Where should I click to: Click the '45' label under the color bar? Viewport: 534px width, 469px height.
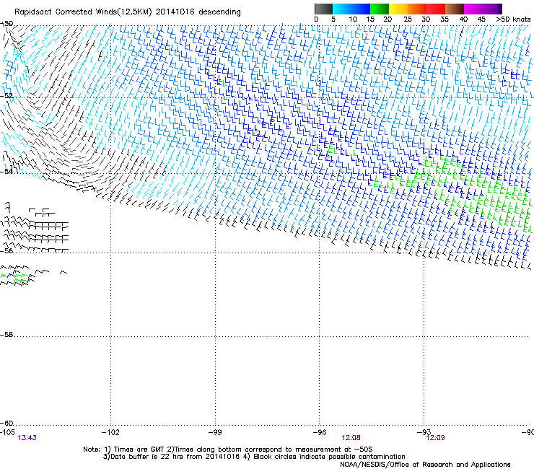pyautogui.click(x=481, y=19)
